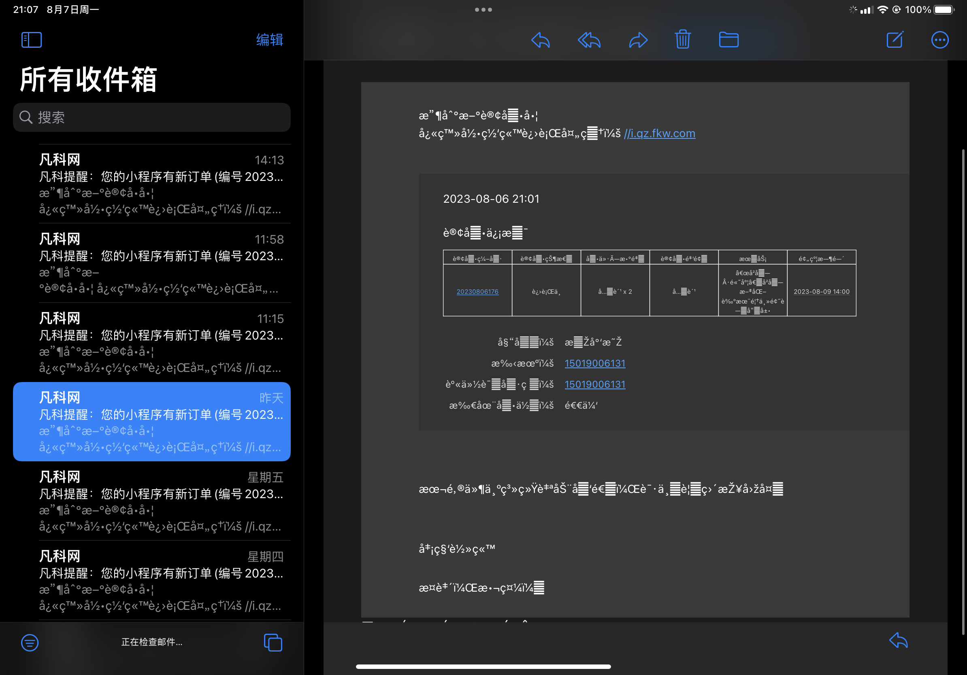
Task: Click the bottom-right reply arrow icon
Action: pos(898,641)
